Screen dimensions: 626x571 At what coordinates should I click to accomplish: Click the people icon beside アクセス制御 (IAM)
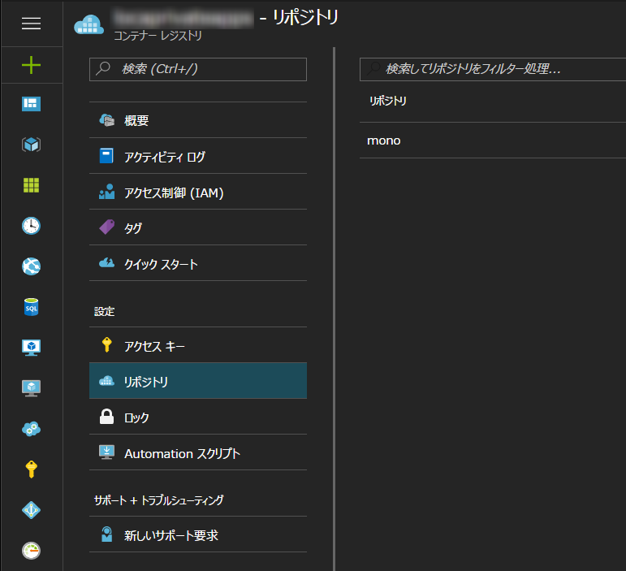pyautogui.click(x=106, y=192)
